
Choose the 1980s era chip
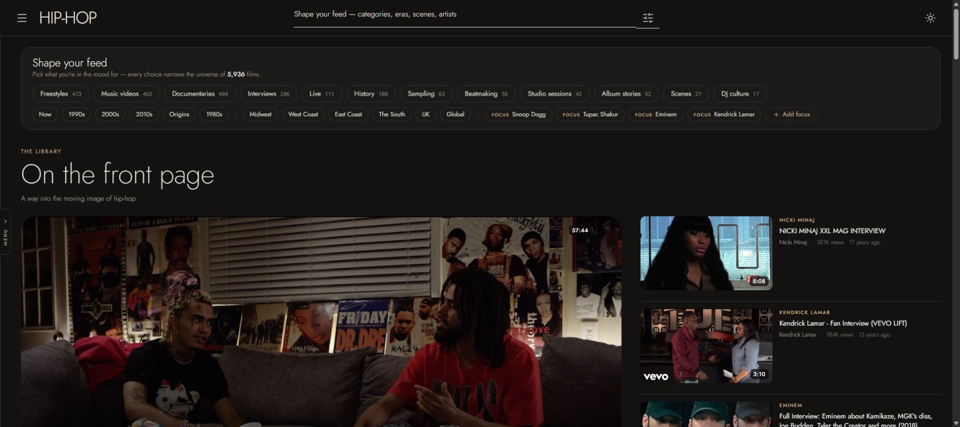(x=214, y=115)
